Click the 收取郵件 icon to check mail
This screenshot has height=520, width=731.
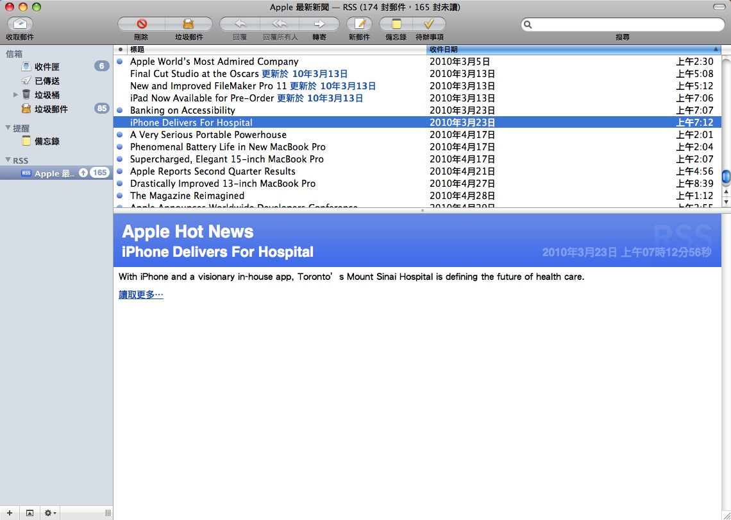[x=19, y=24]
